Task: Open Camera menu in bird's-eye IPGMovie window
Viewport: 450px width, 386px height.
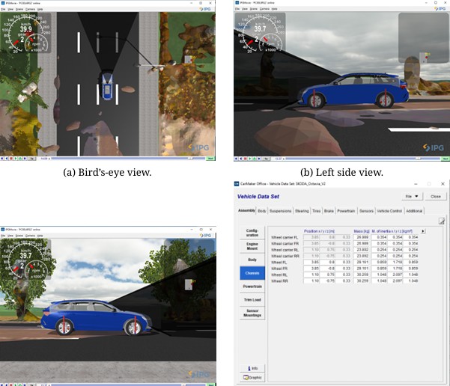Action: coord(30,9)
